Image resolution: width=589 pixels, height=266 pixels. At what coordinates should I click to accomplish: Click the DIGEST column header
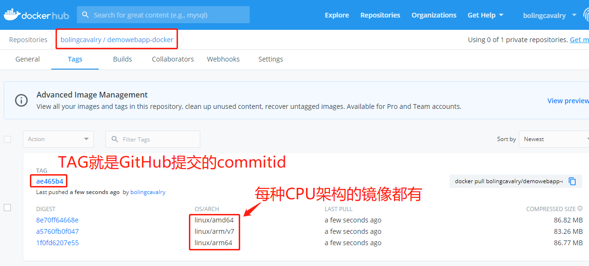point(46,209)
